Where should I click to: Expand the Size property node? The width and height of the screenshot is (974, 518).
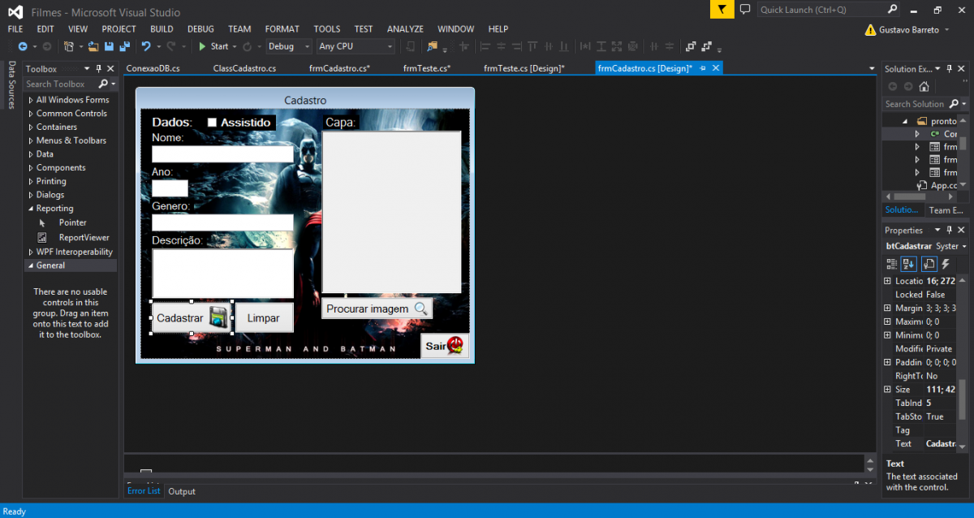coord(887,390)
